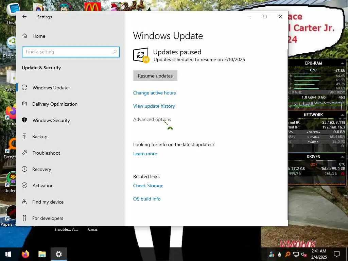The width and height of the screenshot is (348, 261).
Task: Open Home in Settings sidebar
Action: click(39, 36)
